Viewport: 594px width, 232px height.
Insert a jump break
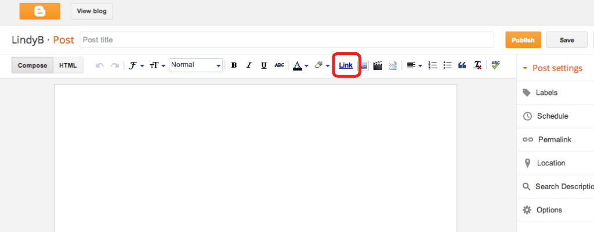[x=393, y=66]
